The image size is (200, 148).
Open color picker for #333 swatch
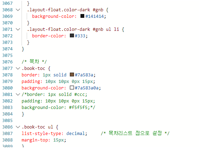pos(72,36)
